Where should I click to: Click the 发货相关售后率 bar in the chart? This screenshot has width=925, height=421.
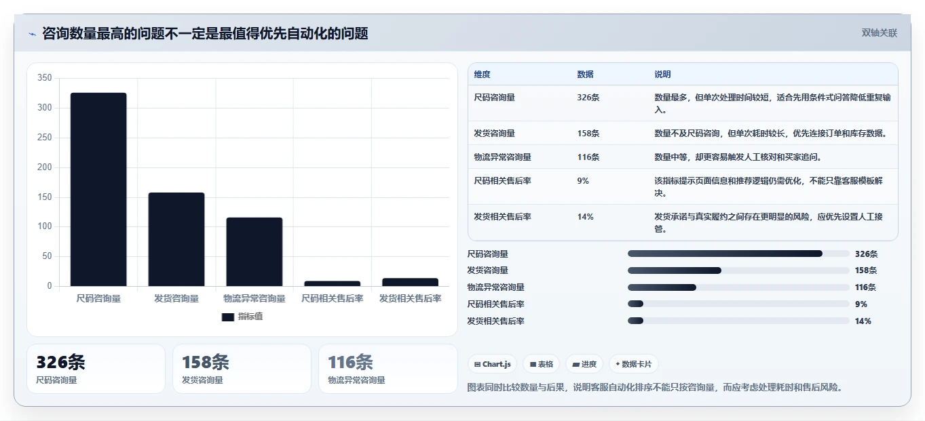coord(410,282)
